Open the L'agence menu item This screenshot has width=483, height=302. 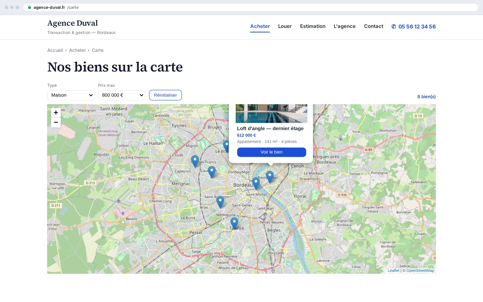click(x=344, y=26)
